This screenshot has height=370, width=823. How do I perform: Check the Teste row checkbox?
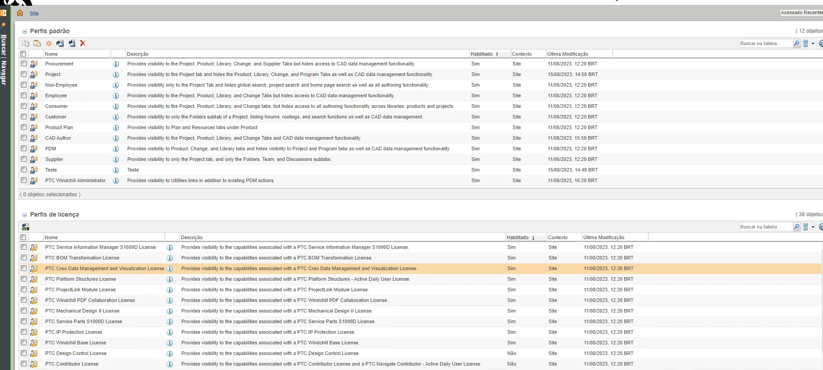[x=24, y=170]
